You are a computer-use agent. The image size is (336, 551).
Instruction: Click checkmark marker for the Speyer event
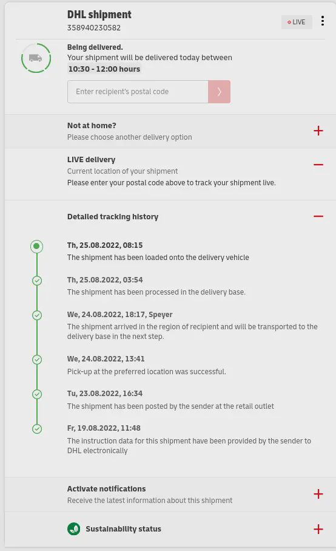coord(37,315)
